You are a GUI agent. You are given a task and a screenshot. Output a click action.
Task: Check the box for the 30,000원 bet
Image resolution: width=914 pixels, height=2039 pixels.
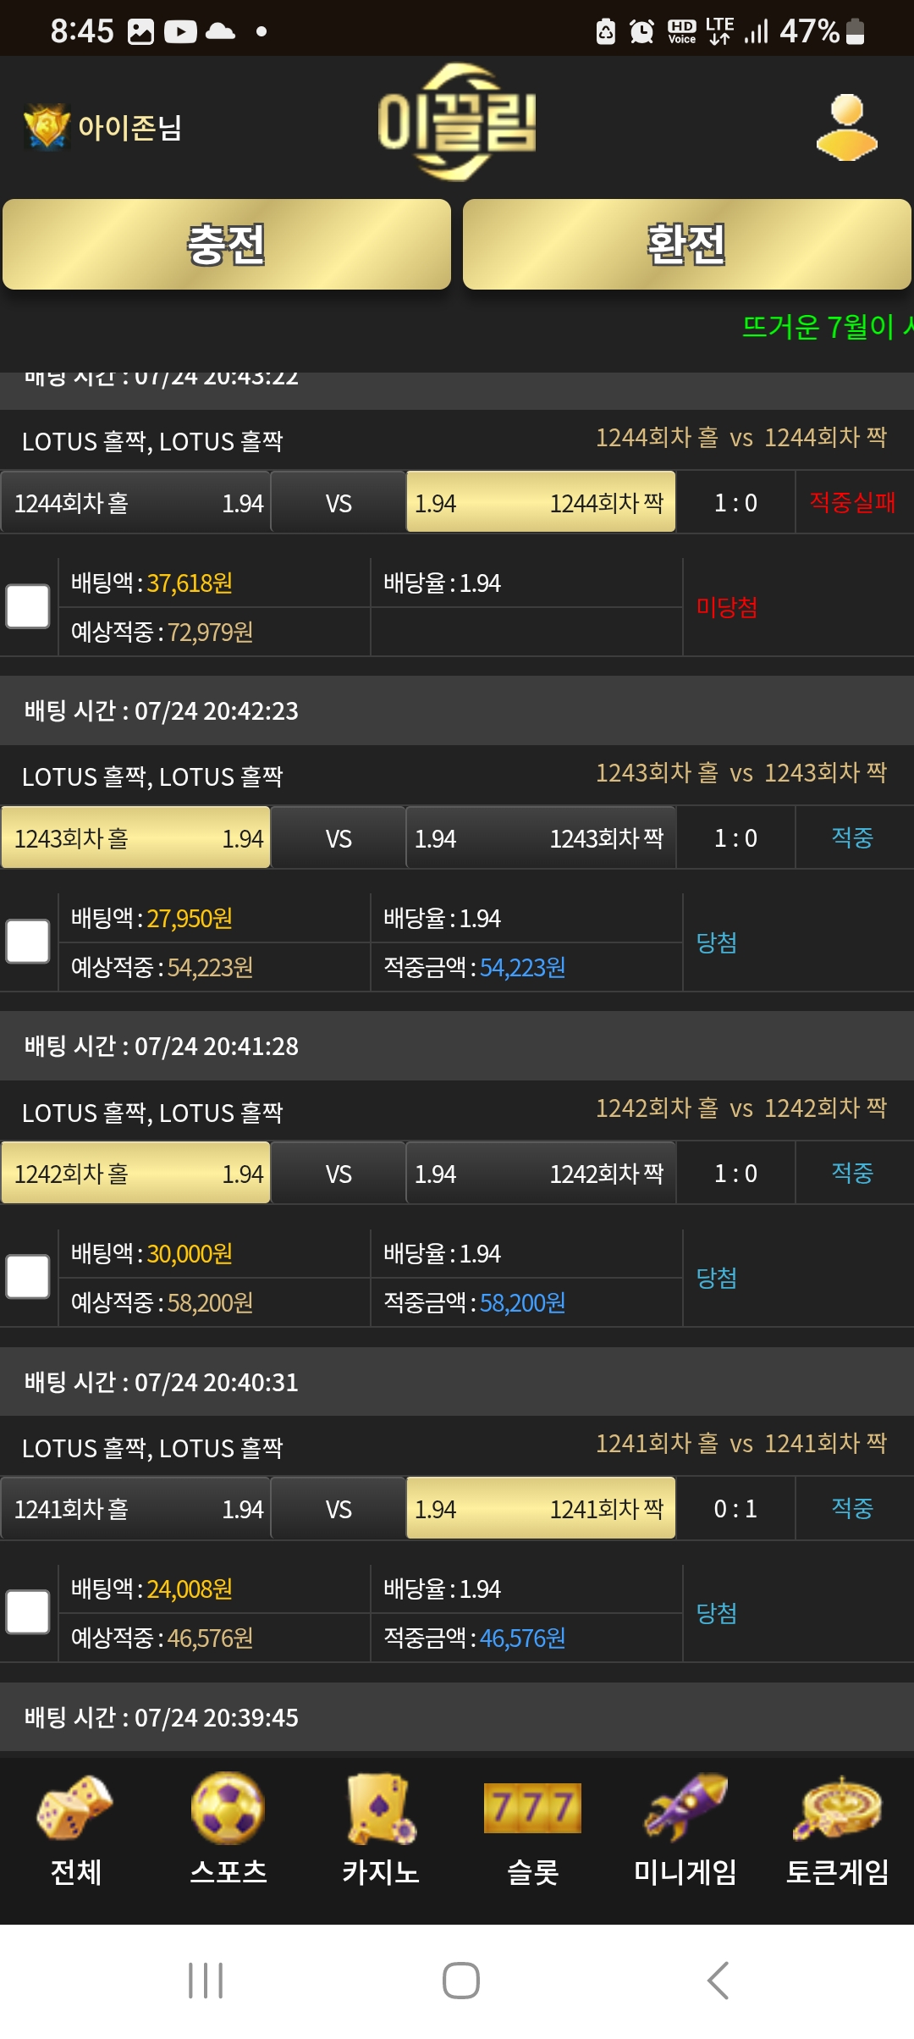pos(28,1277)
